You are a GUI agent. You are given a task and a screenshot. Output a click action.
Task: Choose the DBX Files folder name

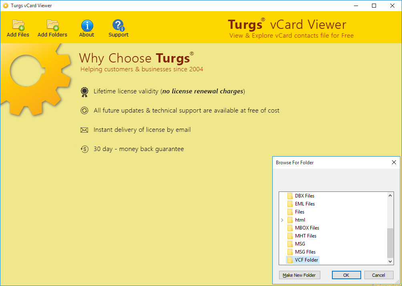305,196
